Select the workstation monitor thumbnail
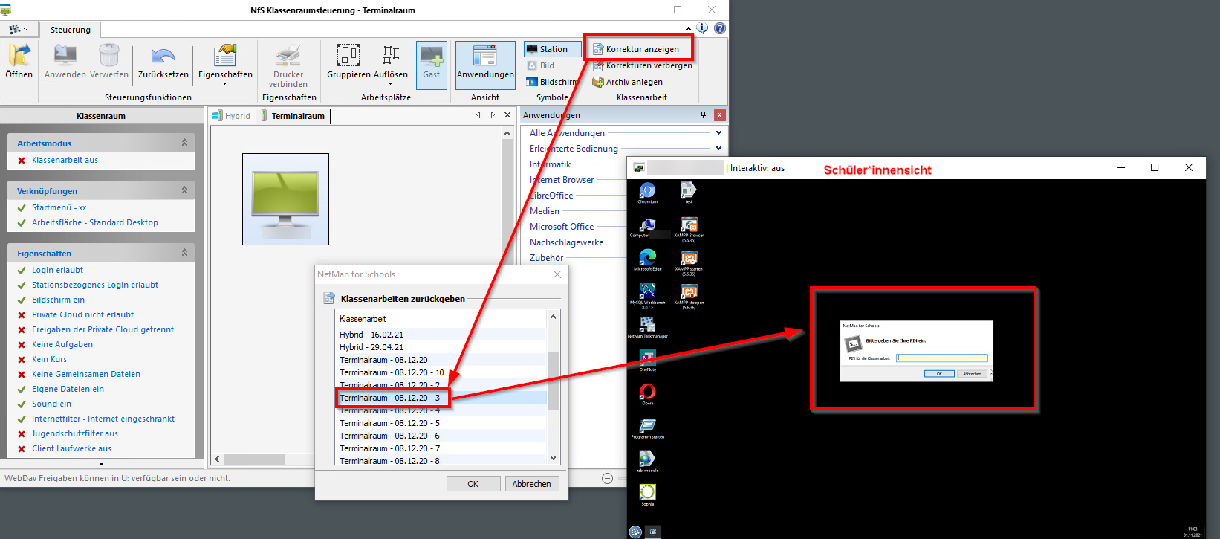 (285, 199)
